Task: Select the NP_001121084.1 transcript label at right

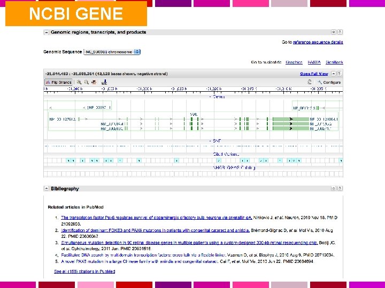Action: click(324, 119)
